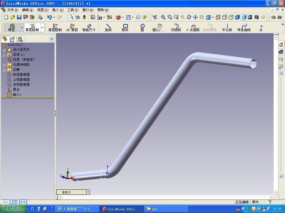Screen dimensions: 285x213
Task: Switch to the ConfigurationManager tab
Action: [20, 39]
